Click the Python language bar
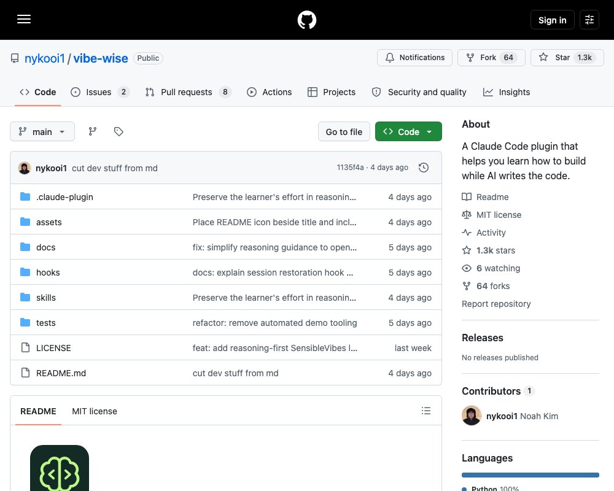The height and width of the screenshot is (491, 614). (x=530, y=475)
